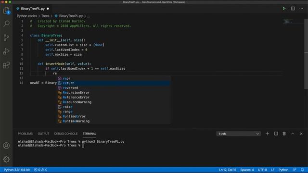Click the editor vertical scrollbar
This screenshot has width=308, height=173.
(306, 54)
